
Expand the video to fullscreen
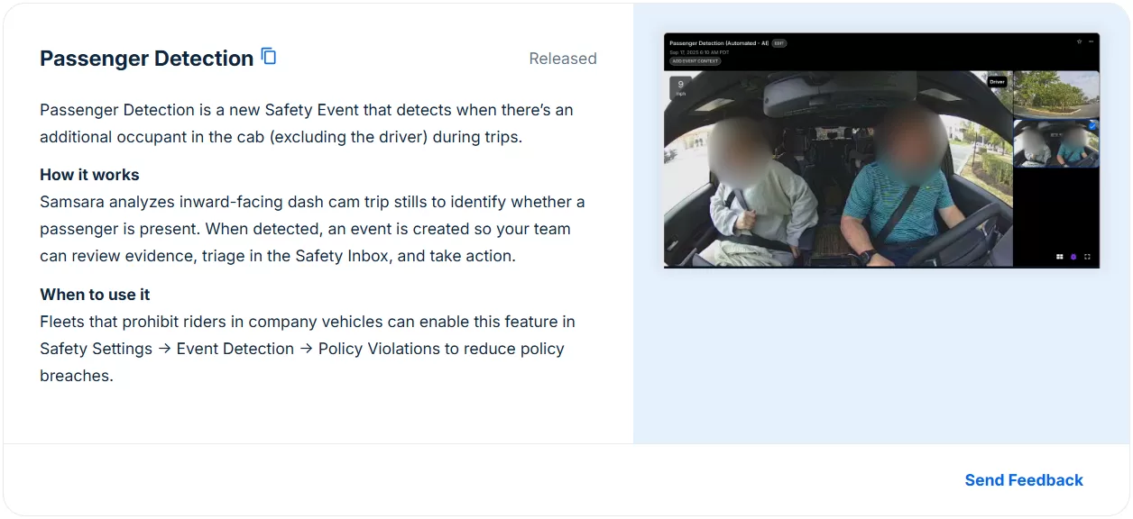(x=1087, y=257)
